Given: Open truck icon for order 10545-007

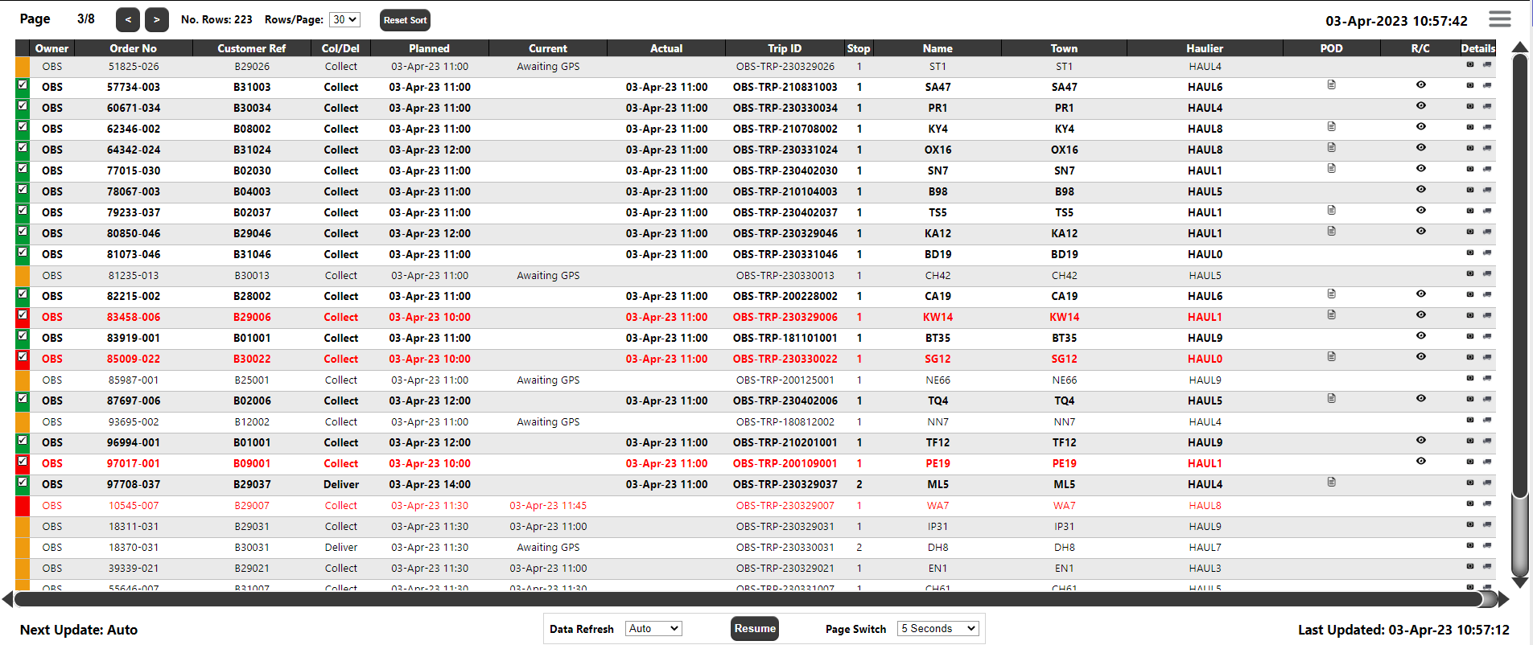Looking at the screenshot, I should pos(1487,503).
